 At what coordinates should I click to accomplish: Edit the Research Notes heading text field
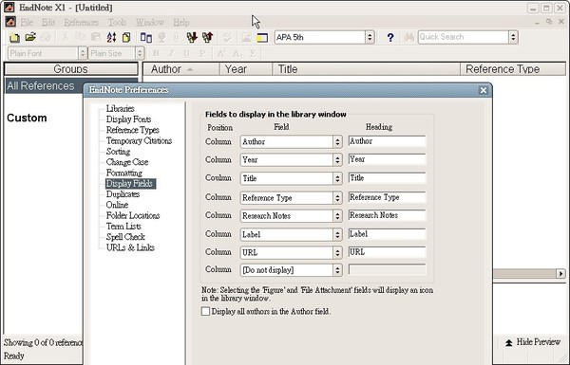[387, 215]
